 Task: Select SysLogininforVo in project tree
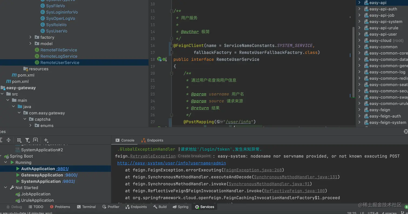coord(62,12)
